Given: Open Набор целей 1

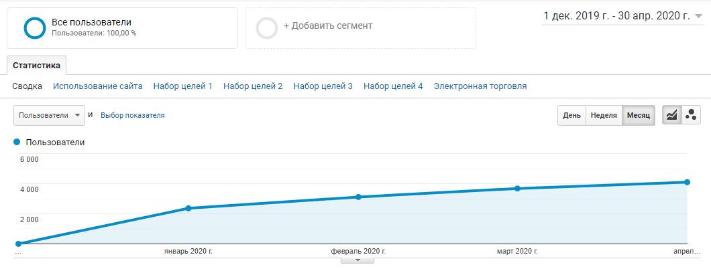Looking at the screenshot, I should coord(182,86).
